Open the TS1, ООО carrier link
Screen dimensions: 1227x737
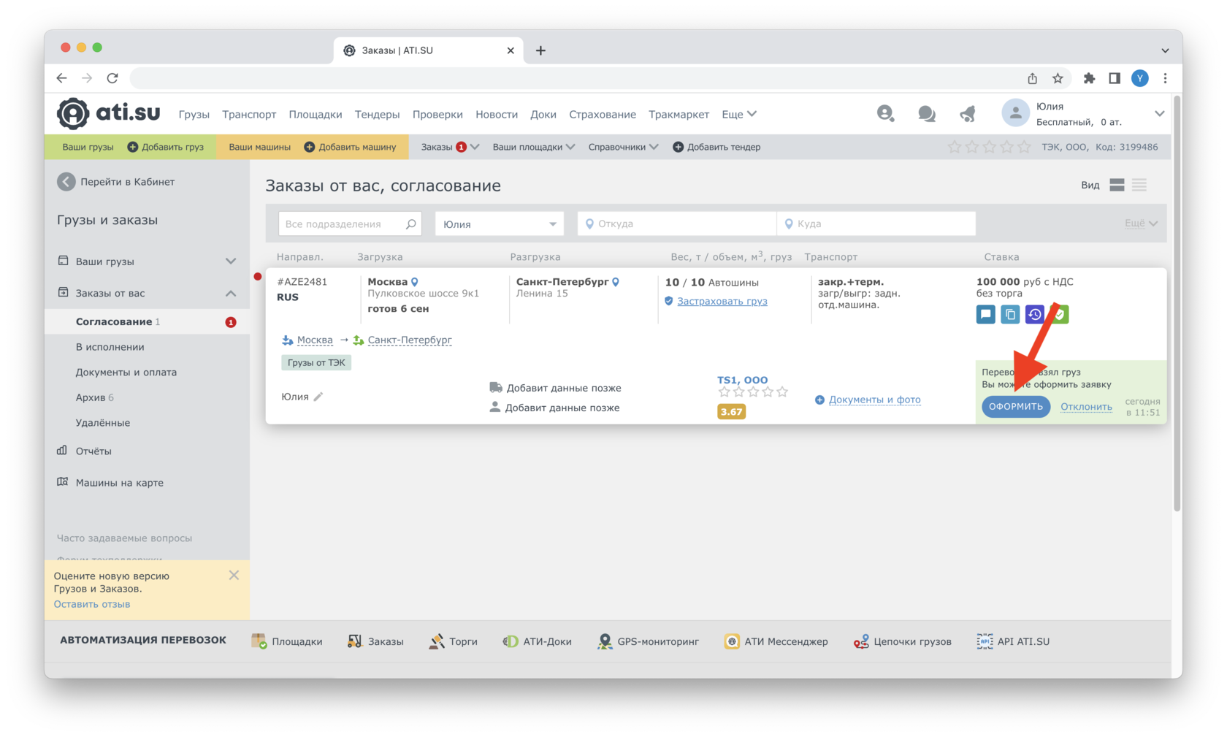click(x=742, y=380)
